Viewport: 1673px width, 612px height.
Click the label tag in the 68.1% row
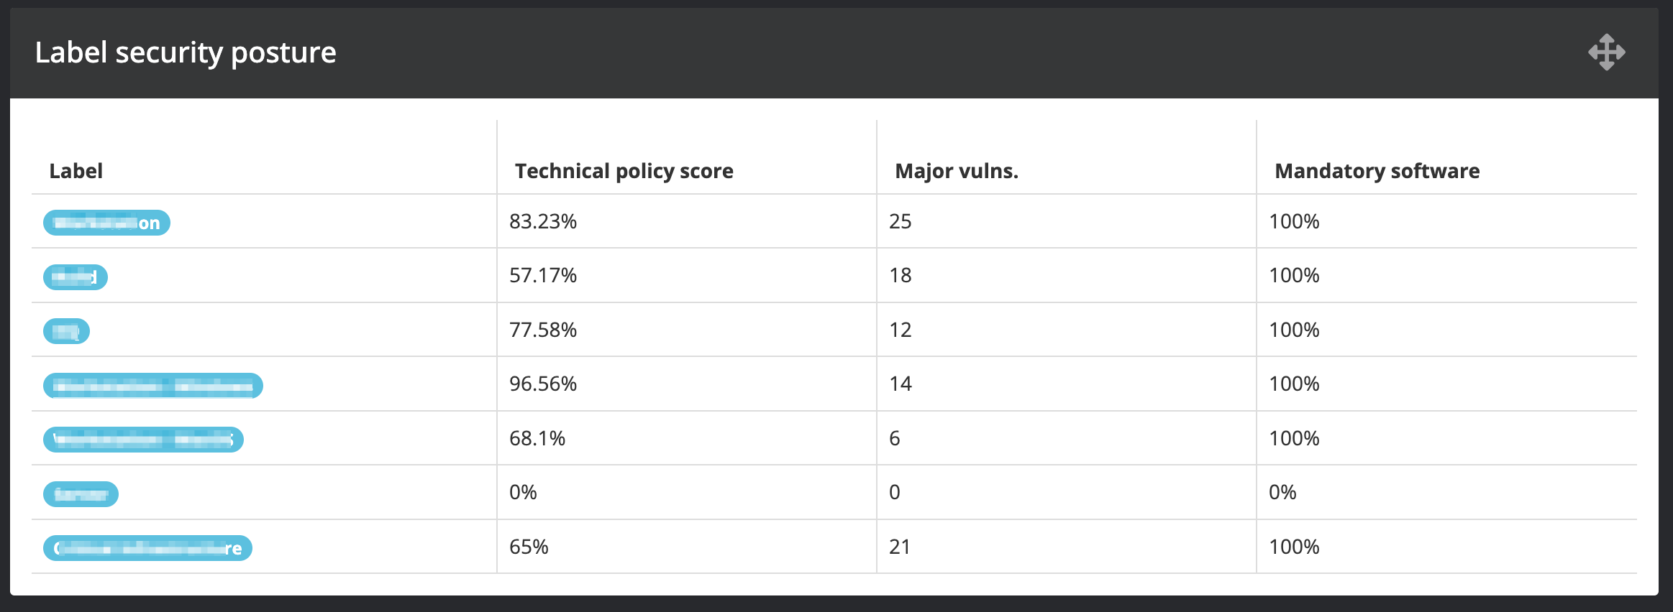point(143,440)
